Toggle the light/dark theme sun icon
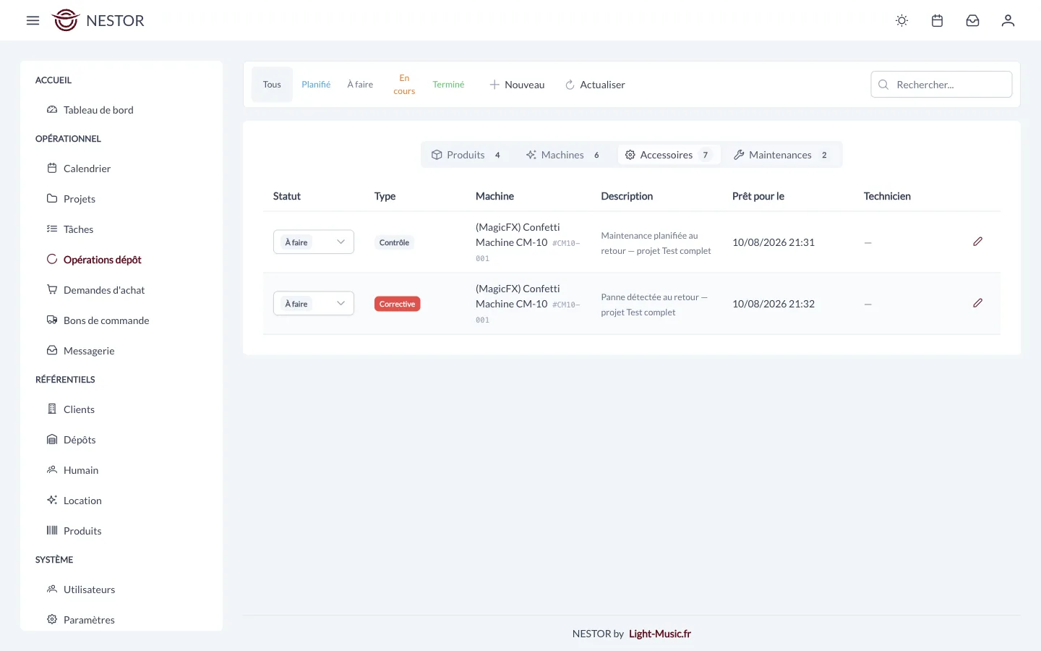1041x651 pixels. point(901,20)
